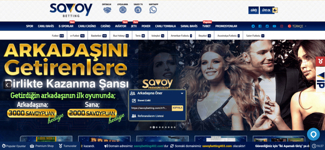Screen dimensions: 325x150
Task: Open the Instagram social icon
Action: (x=282, y=26)
